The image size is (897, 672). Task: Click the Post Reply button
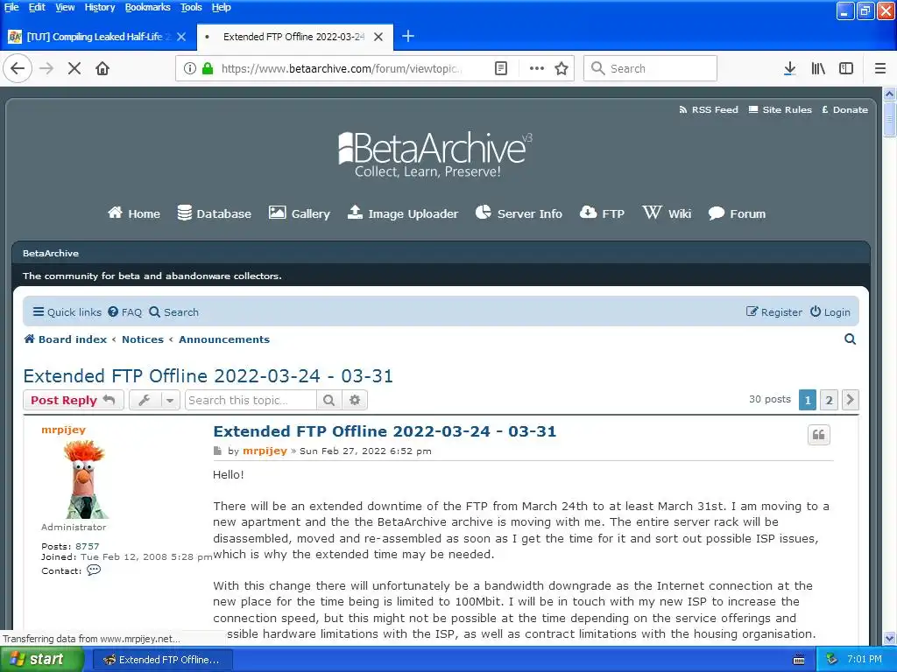point(74,400)
